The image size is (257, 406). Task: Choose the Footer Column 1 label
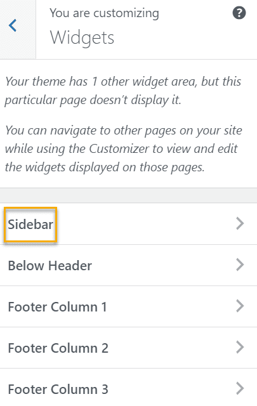point(57,307)
